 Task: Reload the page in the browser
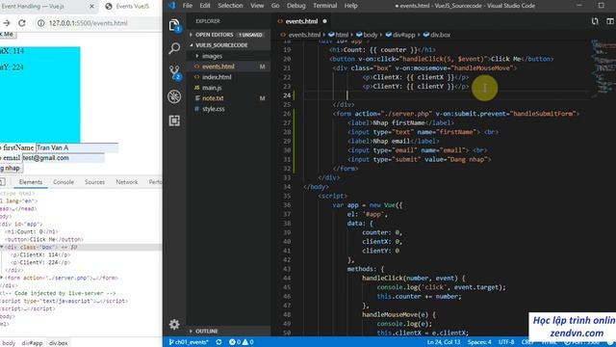coord(22,23)
